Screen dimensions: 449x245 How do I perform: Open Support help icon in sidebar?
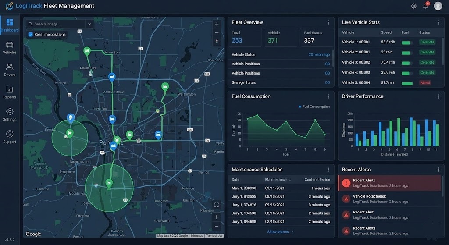pos(10,136)
